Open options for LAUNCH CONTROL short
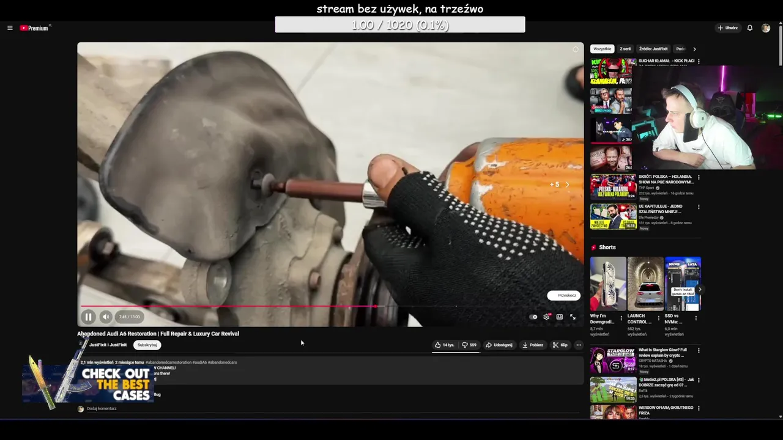 tap(659, 318)
